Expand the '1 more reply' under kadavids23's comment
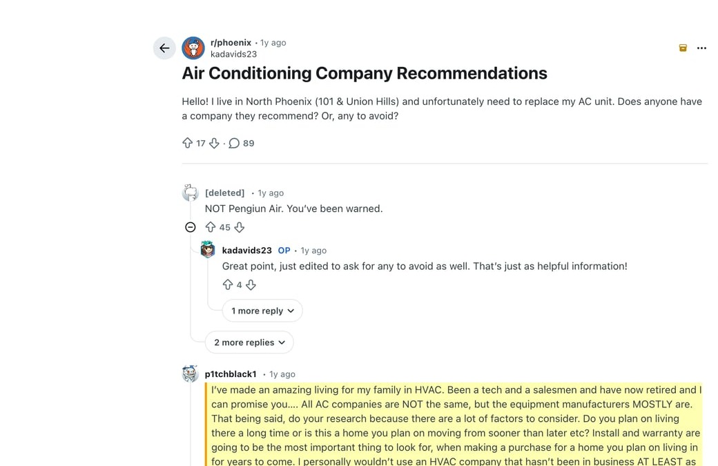Screen dimensions: 718x466 tap(262, 311)
